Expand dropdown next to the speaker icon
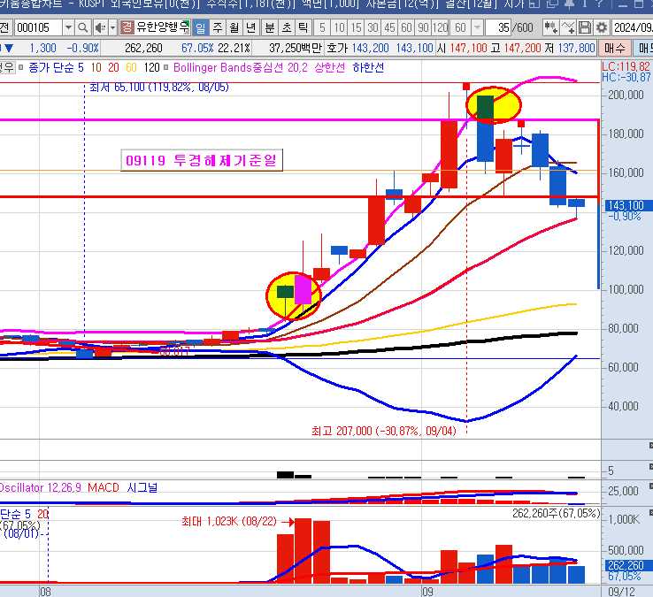 (111, 27)
